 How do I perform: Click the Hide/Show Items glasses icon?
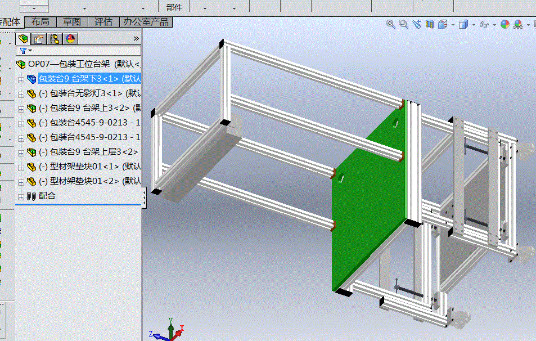point(484,24)
